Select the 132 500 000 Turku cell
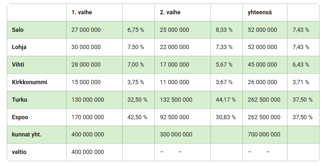Screen dimensions: 326x166 point(176,100)
